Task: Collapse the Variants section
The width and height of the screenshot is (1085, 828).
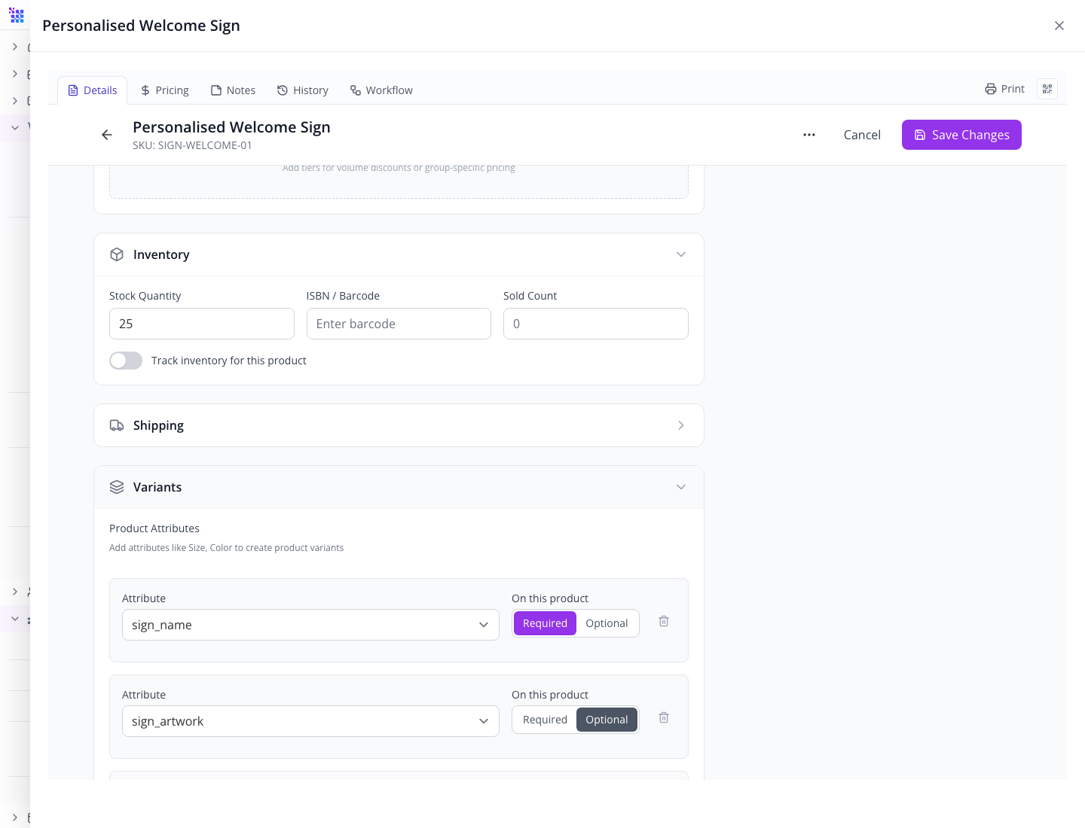Action: pos(681,487)
